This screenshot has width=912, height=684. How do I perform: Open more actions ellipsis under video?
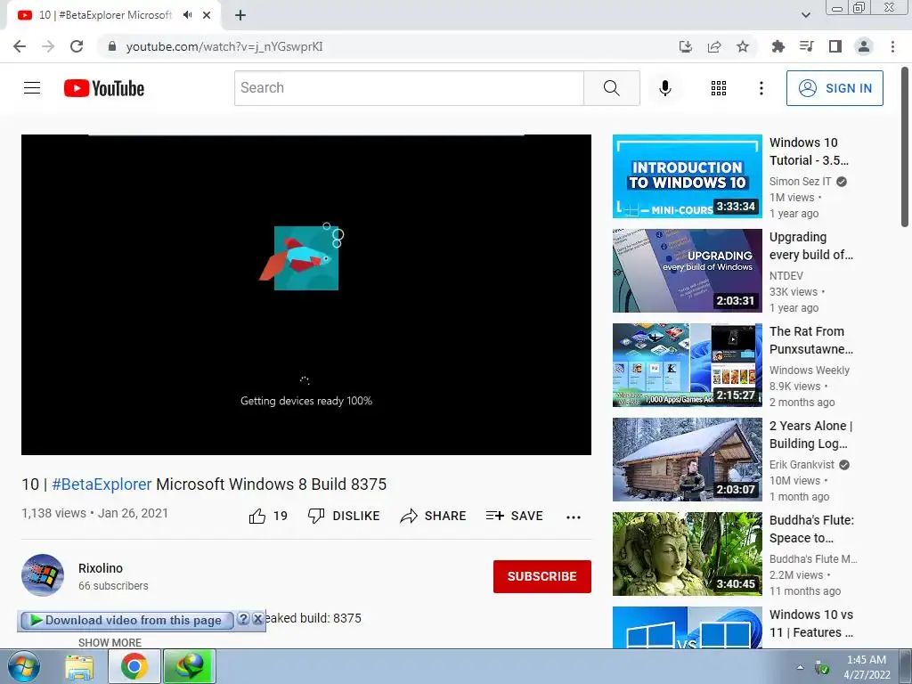click(x=573, y=517)
